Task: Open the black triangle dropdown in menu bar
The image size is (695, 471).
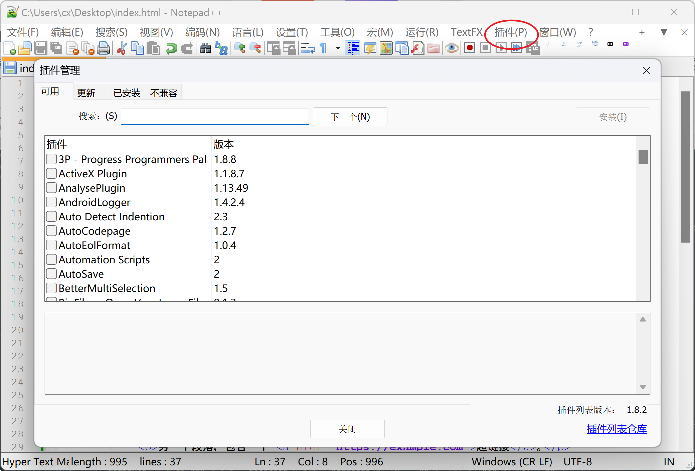Action: click(664, 32)
